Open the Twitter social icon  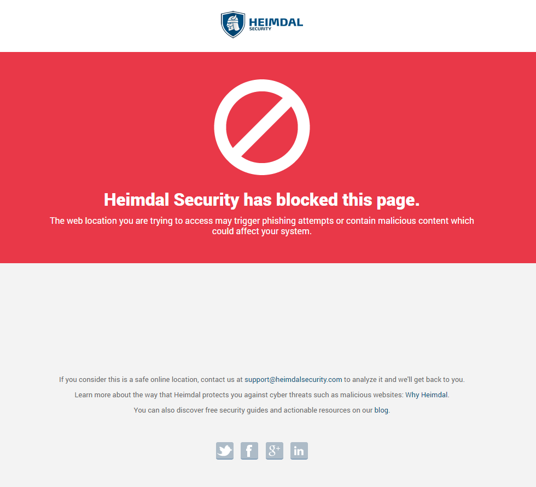click(x=225, y=450)
